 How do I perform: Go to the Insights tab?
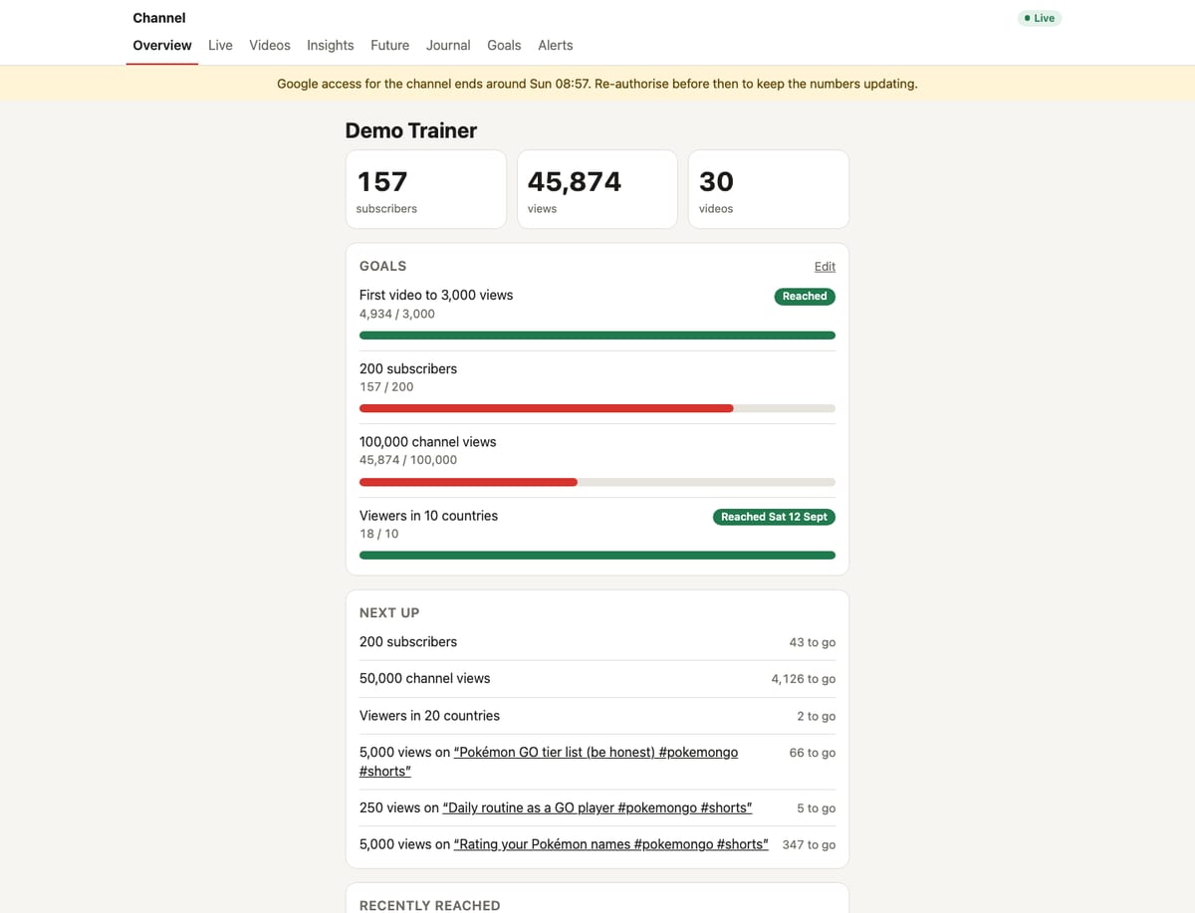(331, 46)
